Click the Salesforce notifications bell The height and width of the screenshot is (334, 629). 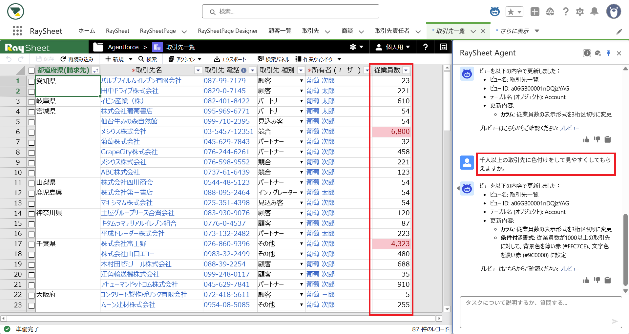pos(594,12)
